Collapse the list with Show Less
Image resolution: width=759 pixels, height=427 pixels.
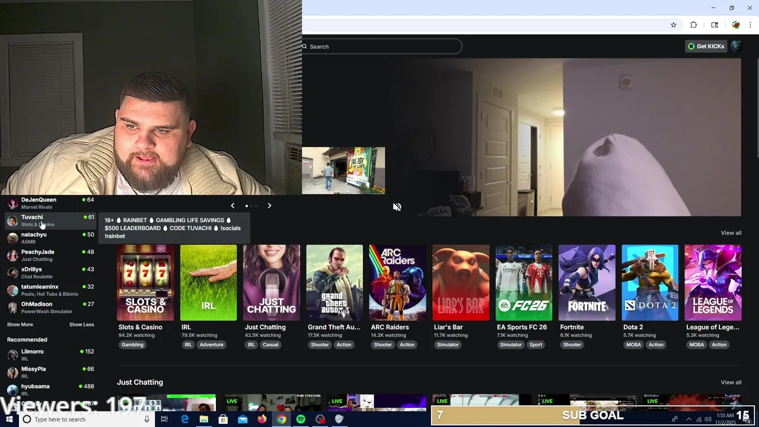pyautogui.click(x=81, y=324)
